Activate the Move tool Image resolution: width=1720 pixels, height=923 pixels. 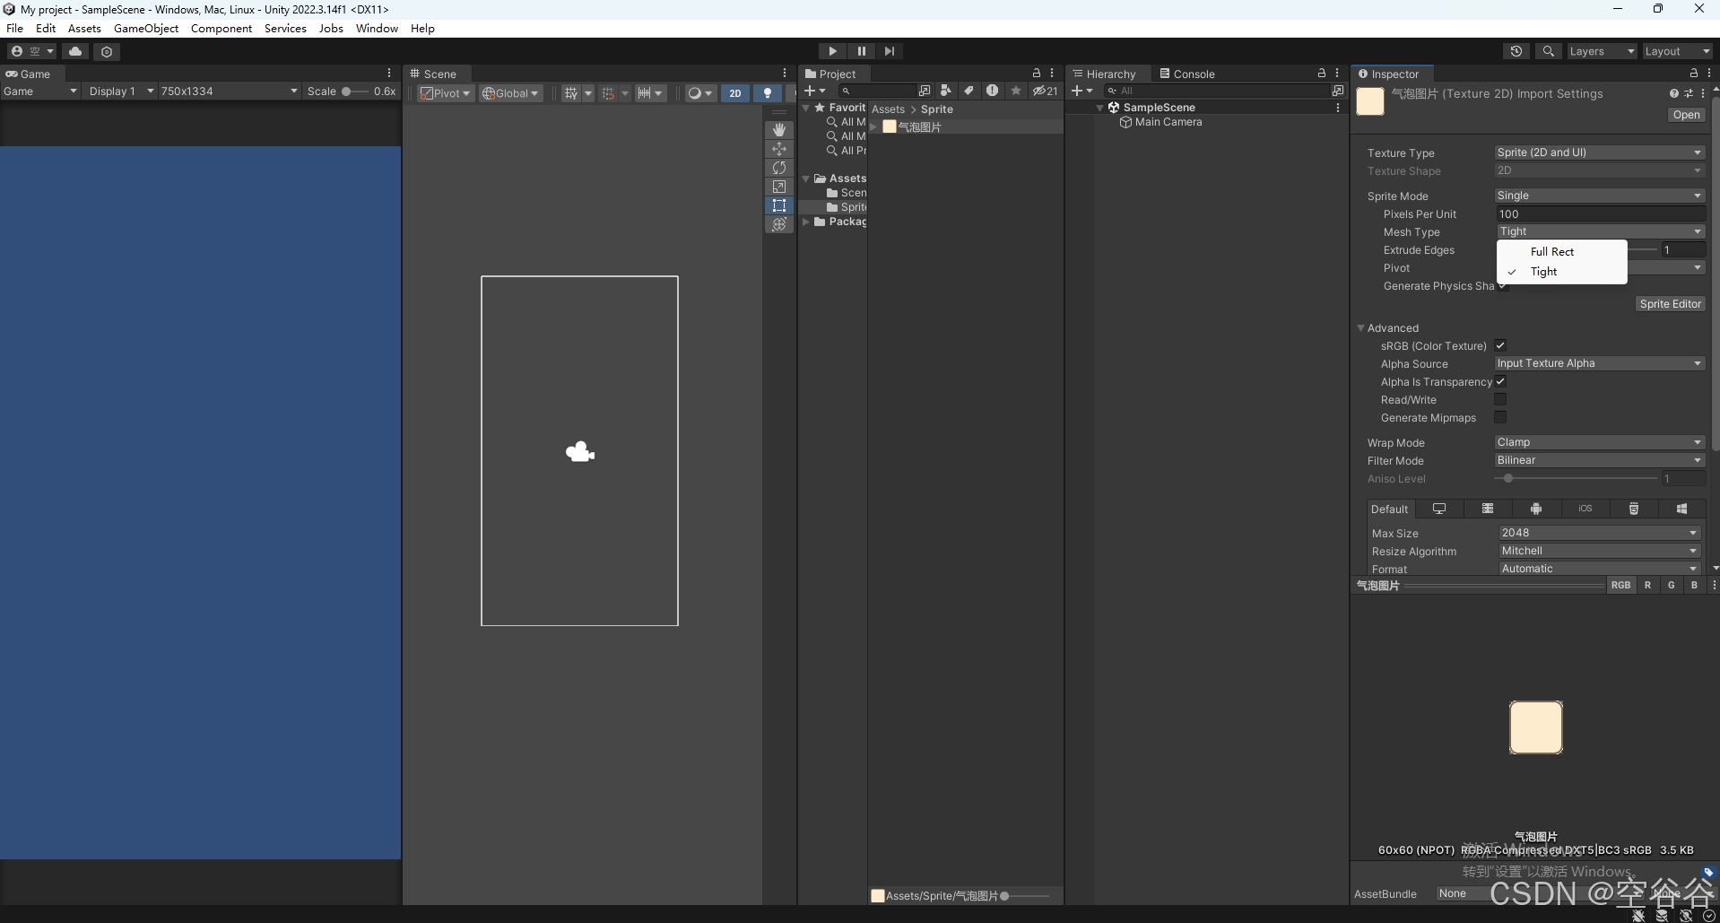click(x=779, y=149)
